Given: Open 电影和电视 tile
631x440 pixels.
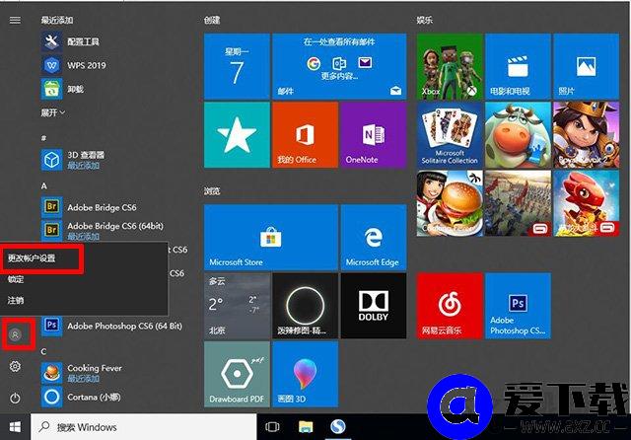Looking at the screenshot, I should tap(518, 66).
